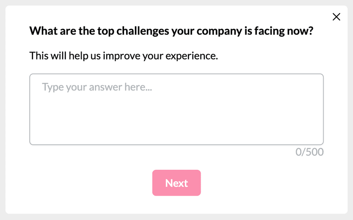The image size is (353, 220).
Task: Select the X icon in the corner
Action: pyautogui.click(x=336, y=17)
